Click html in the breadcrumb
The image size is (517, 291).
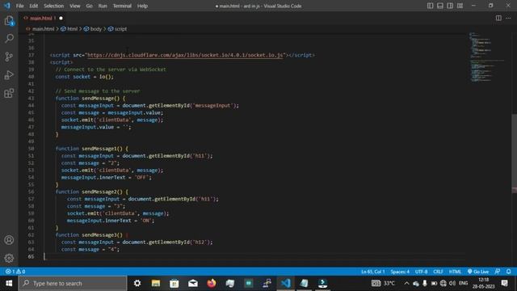click(72, 29)
